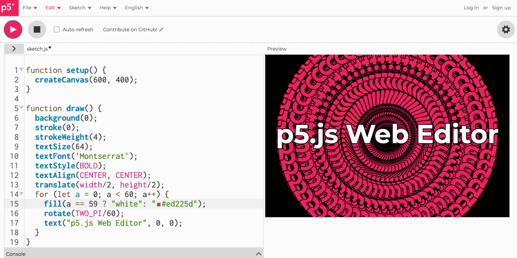517x258 pixels.
Task: Expand the Help dropdown menu
Action: [x=108, y=8]
